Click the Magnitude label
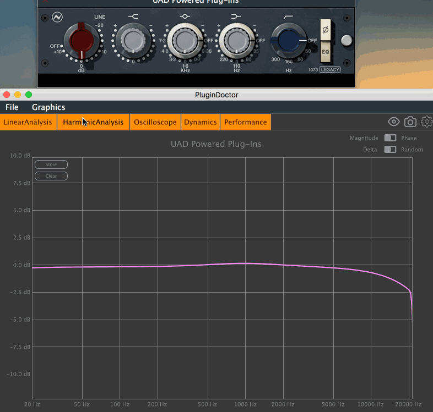433x412 pixels. (x=364, y=138)
